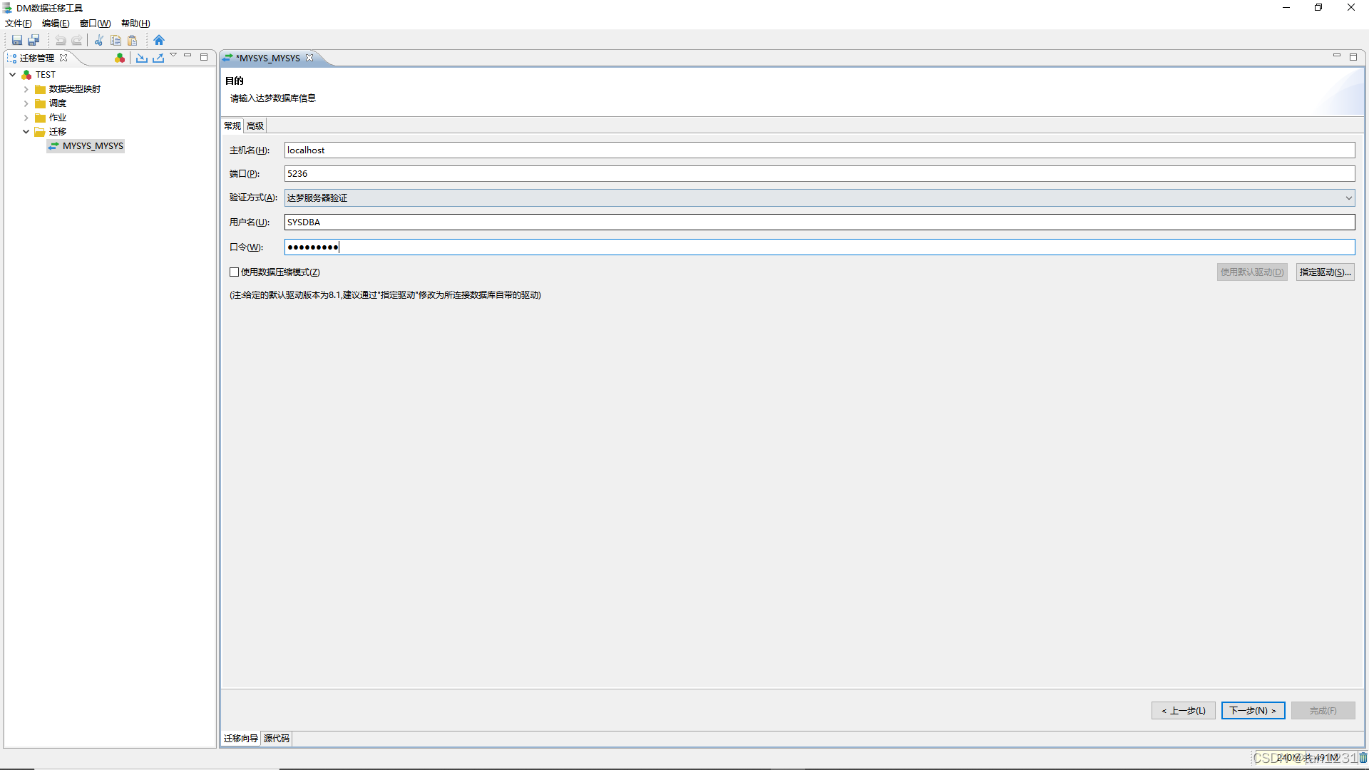This screenshot has height=770, width=1369.
Task: Close the 迁移管理 panel tab
Action: pyautogui.click(x=63, y=58)
